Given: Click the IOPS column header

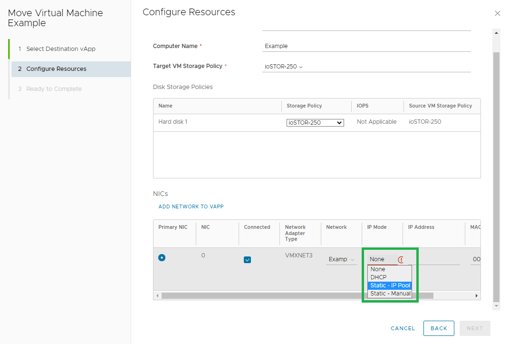Looking at the screenshot, I should coord(363,106).
